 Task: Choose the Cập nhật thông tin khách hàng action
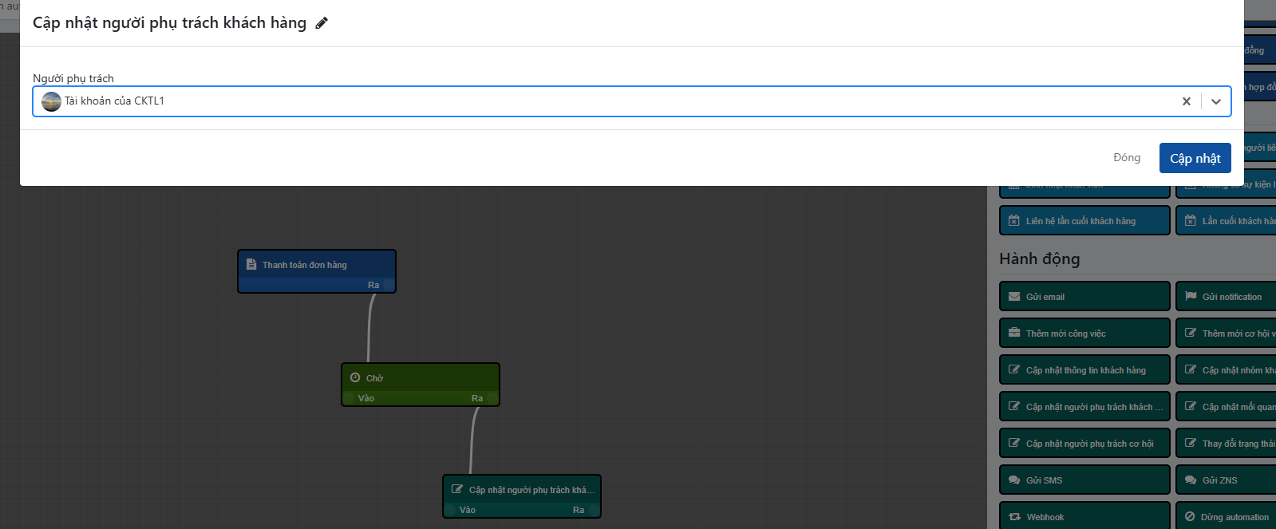pyautogui.click(x=1084, y=370)
